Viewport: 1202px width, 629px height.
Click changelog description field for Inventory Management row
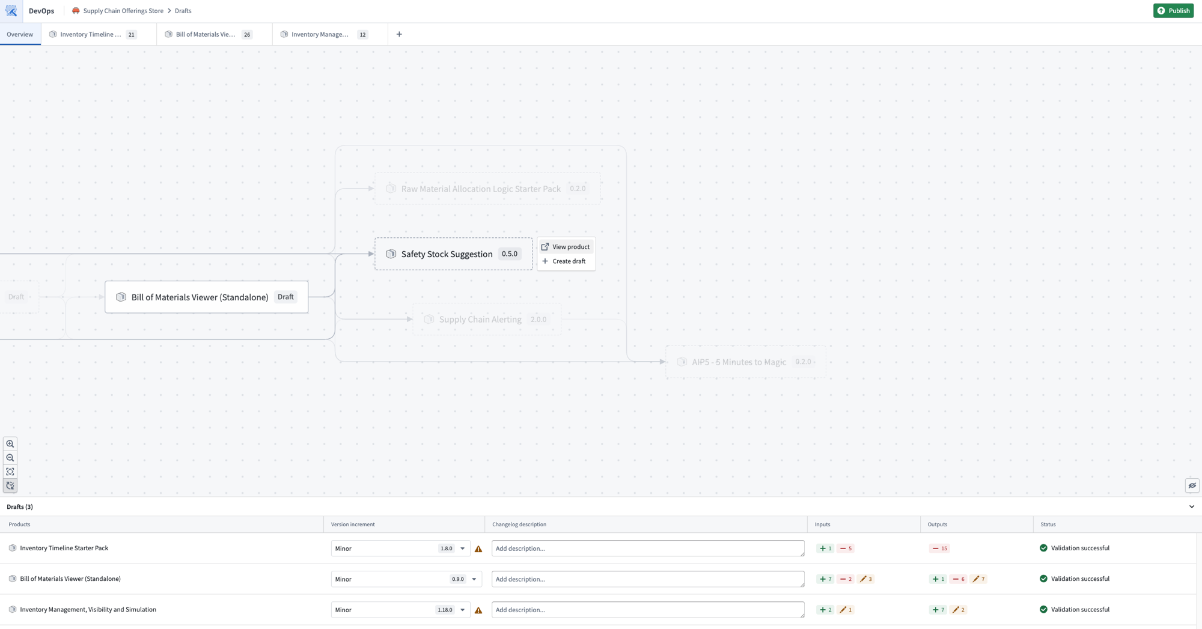click(648, 610)
